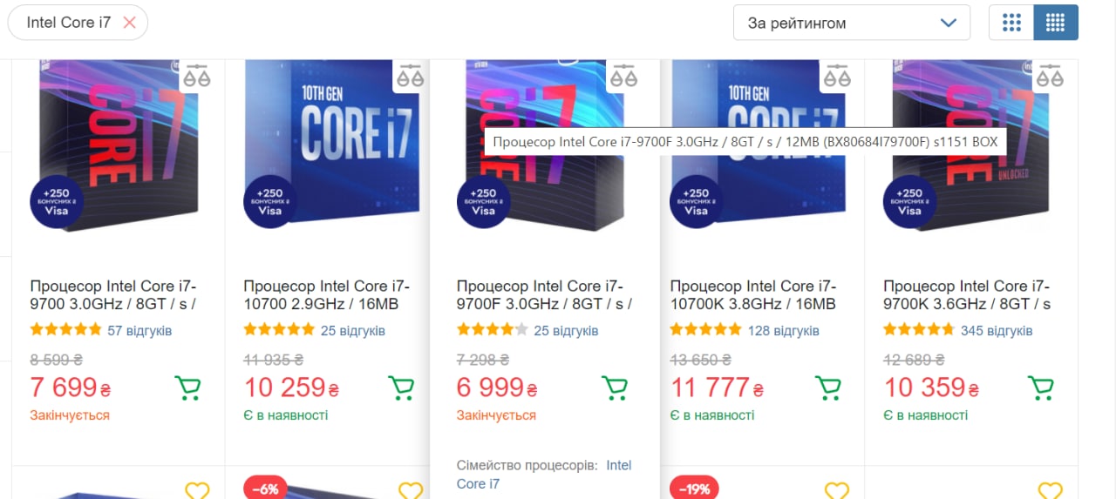Open the 'За рейтингом' sort dropdown
Screen dimensions: 1116x499
coord(852,23)
